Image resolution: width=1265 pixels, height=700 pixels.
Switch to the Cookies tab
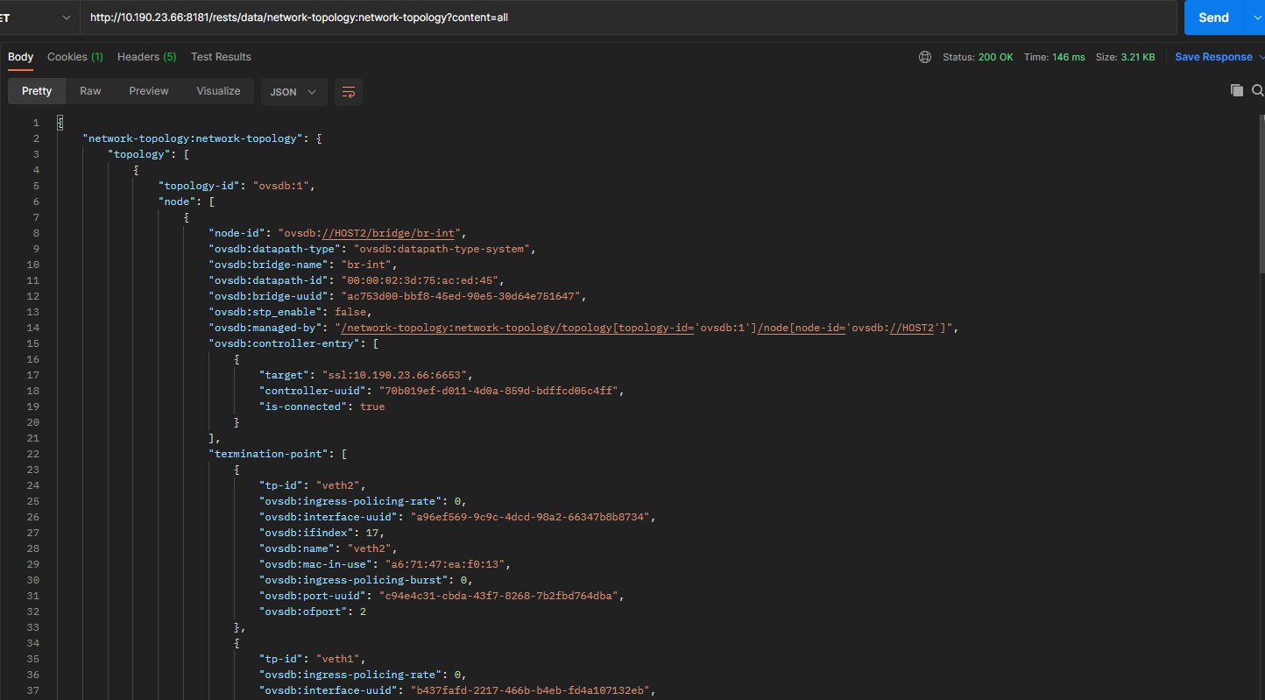[x=74, y=57]
